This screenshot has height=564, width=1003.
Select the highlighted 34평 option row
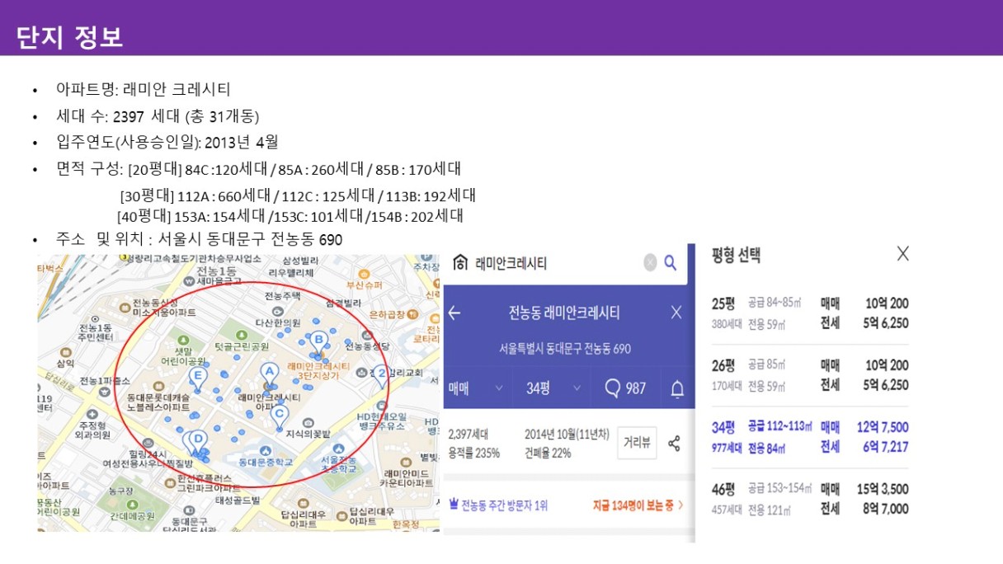click(810, 437)
